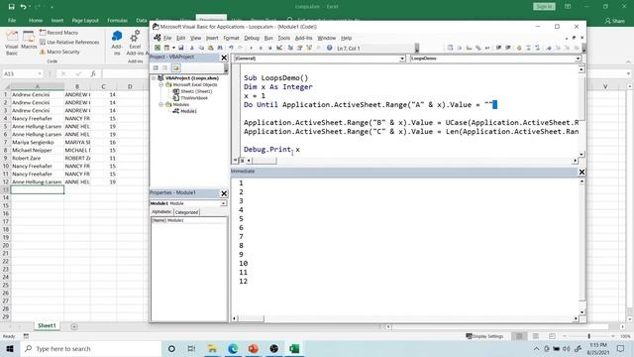Click the Reset stop icon in VBA toolbar
The width and height of the screenshot is (634, 357).
pyautogui.click(x=270, y=48)
